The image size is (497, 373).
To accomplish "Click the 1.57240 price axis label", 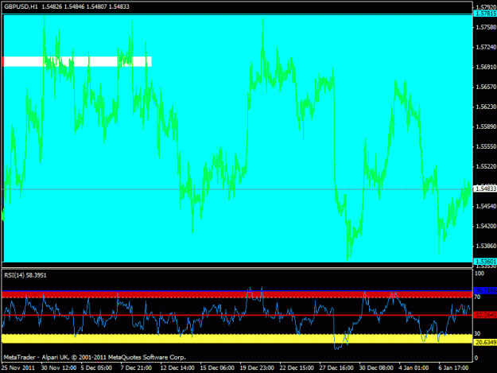I will (486, 47).
